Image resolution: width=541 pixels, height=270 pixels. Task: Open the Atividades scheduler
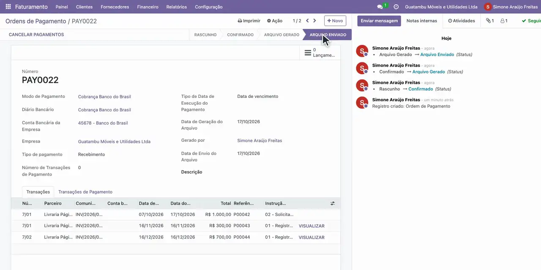click(462, 21)
